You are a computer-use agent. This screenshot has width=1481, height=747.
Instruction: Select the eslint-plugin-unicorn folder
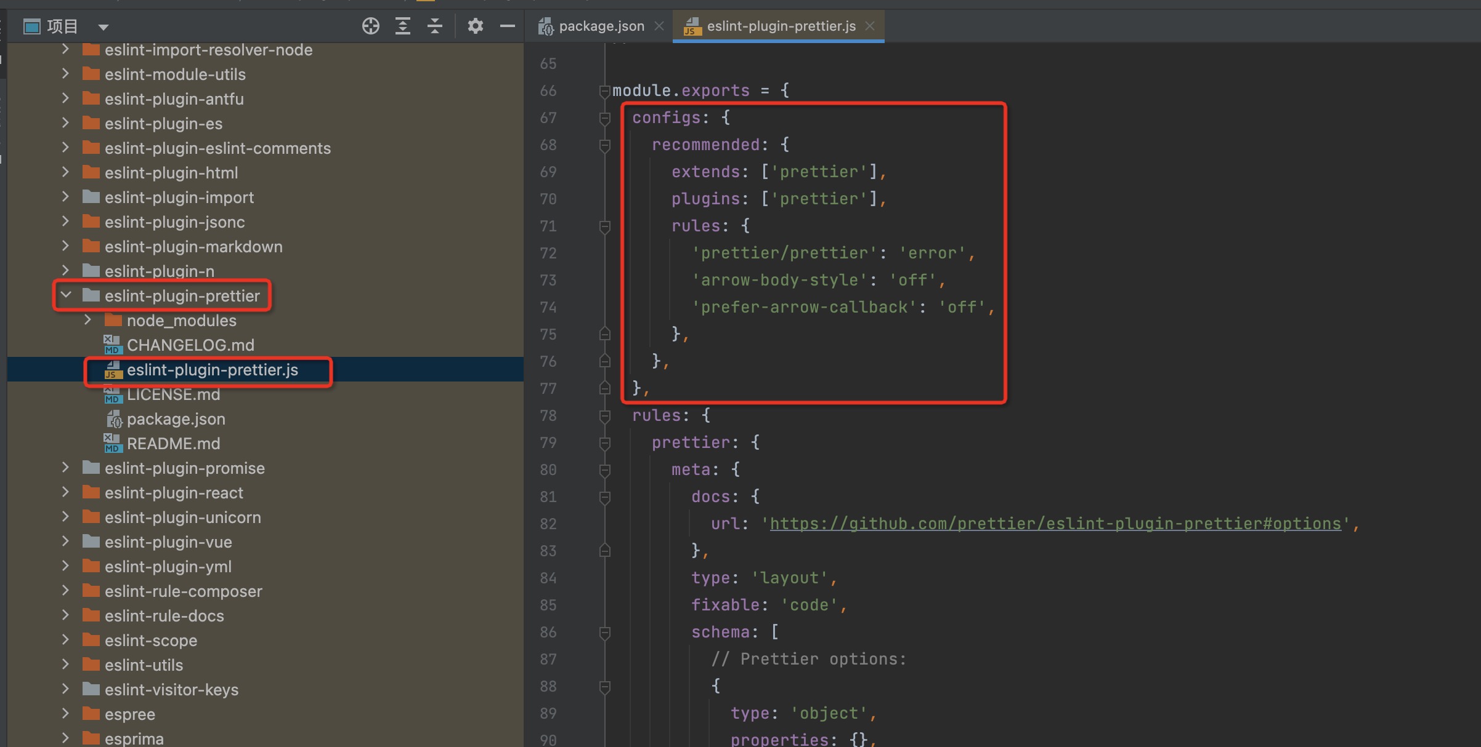pos(182,517)
